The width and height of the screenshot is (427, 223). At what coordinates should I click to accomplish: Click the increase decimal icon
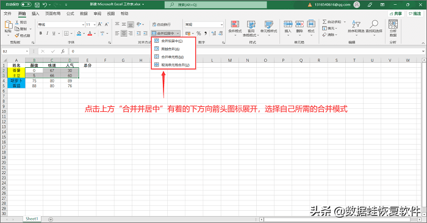point(213,33)
